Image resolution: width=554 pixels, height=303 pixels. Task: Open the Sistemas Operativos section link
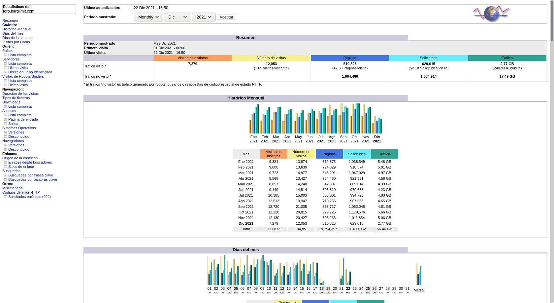(x=19, y=128)
